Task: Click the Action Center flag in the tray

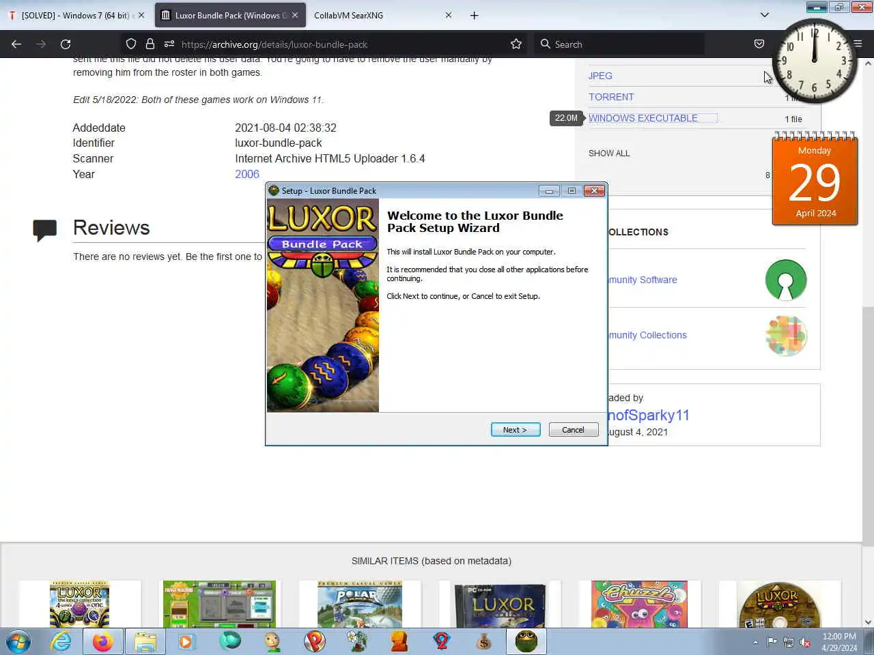Action: click(x=772, y=641)
